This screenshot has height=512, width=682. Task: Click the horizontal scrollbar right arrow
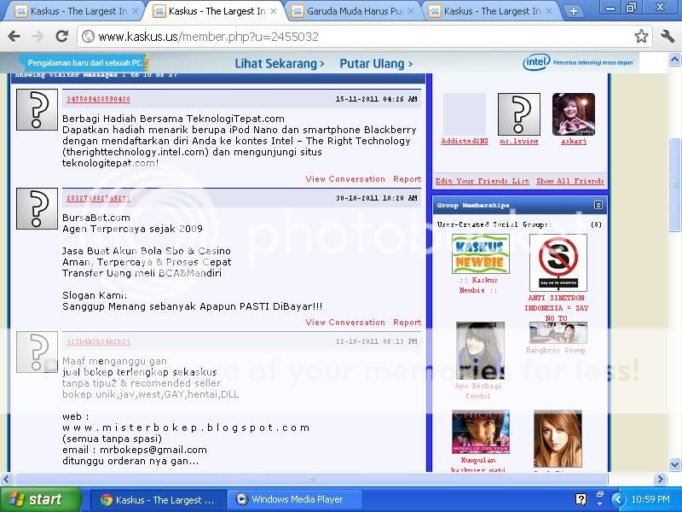661,480
